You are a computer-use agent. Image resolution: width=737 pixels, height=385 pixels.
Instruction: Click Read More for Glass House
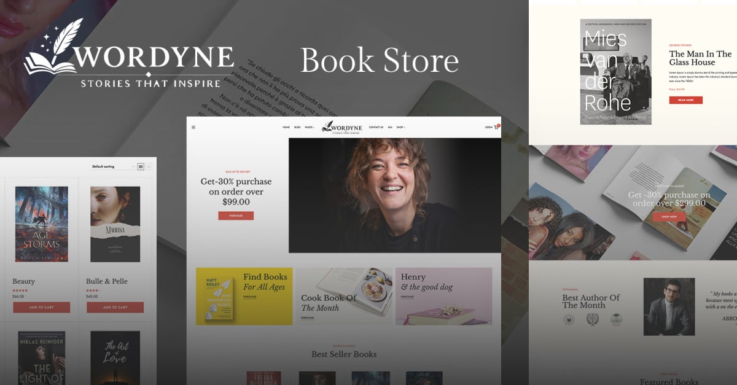click(685, 100)
